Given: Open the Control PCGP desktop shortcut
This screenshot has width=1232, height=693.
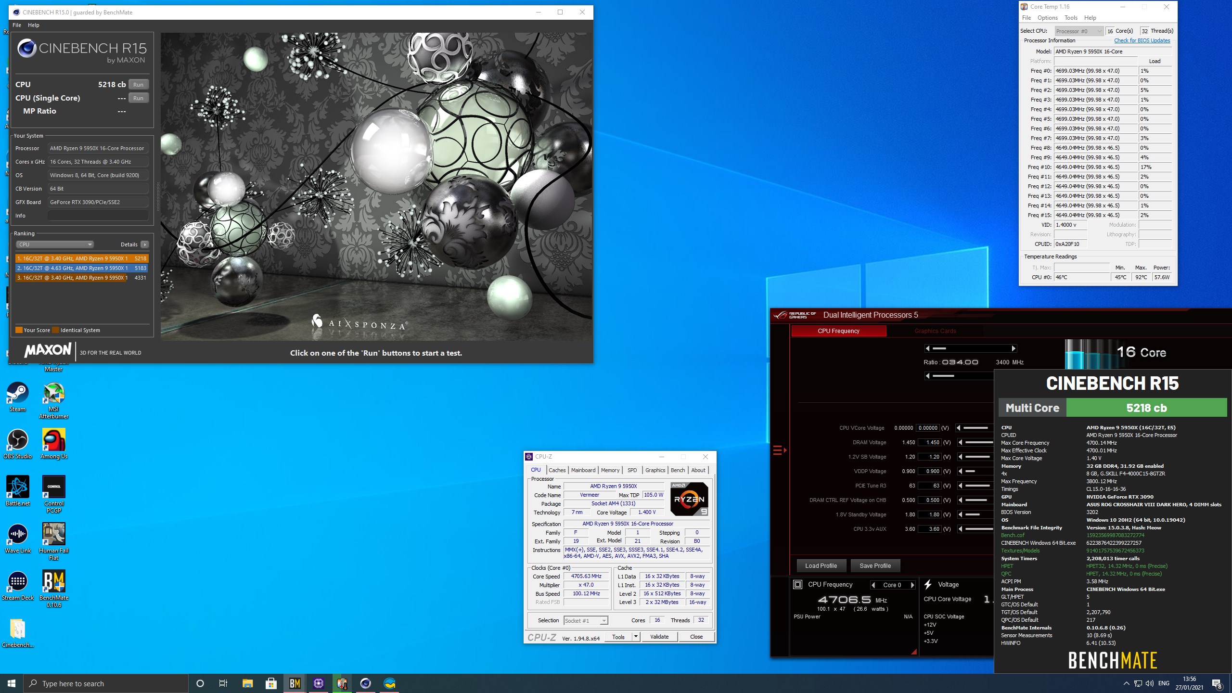Looking at the screenshot, I should tap(53, 494).
